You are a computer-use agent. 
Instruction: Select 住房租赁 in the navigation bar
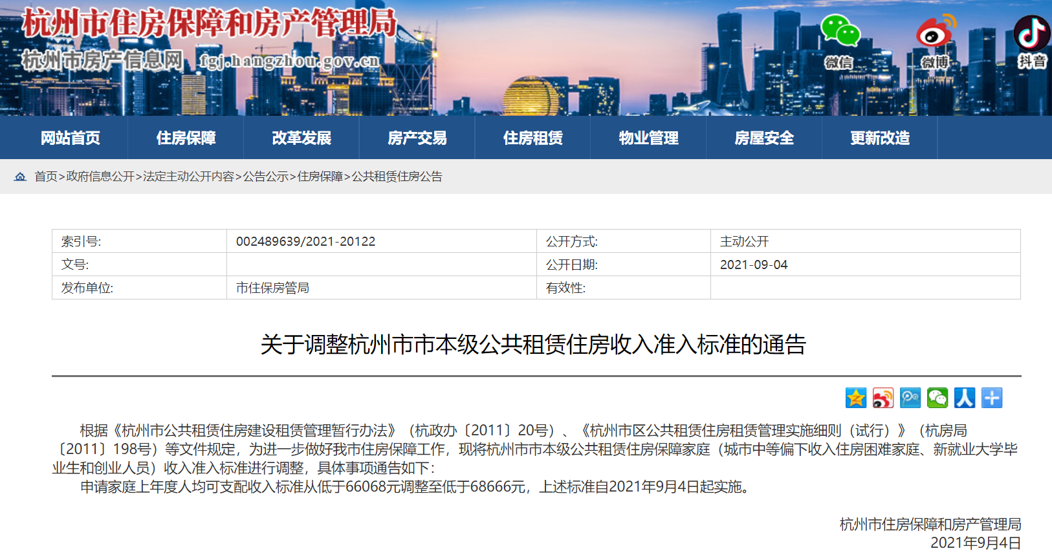(532, 138)
